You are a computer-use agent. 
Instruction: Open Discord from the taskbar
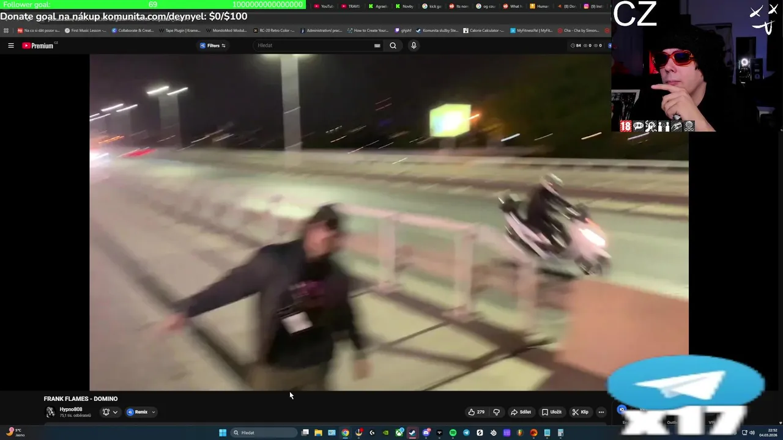click(x=426, y=433)
